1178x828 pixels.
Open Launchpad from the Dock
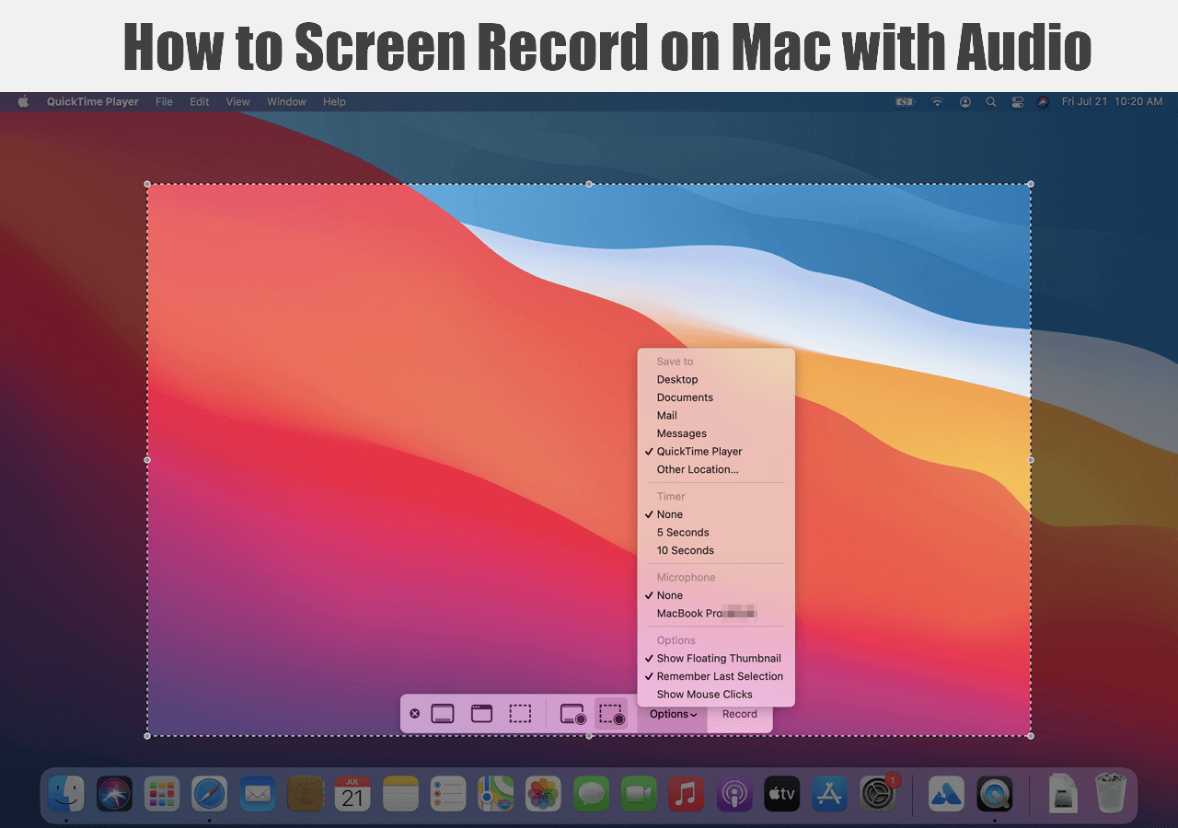(162, 793)
